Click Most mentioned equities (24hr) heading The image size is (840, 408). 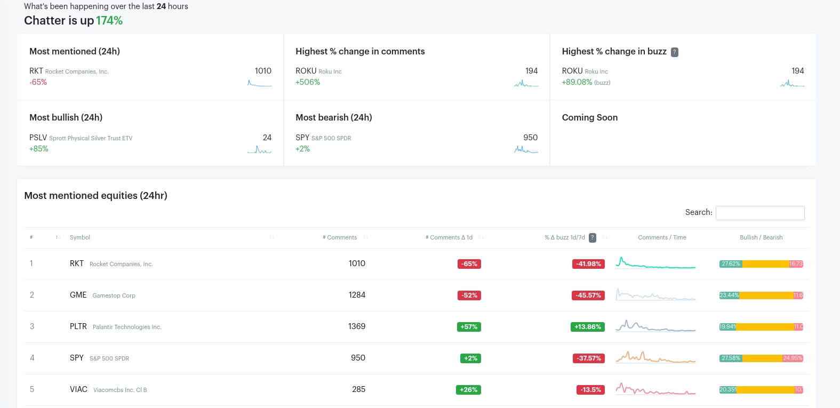coord(96,196)
